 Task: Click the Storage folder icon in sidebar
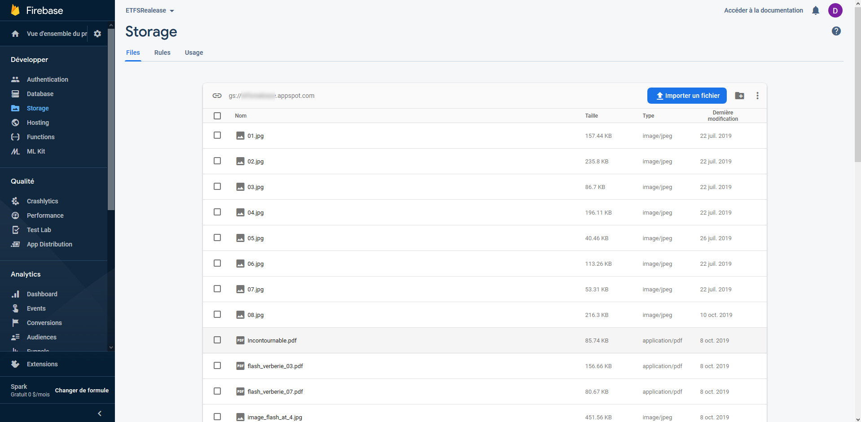pyautogui.click(x=15, y=108)
